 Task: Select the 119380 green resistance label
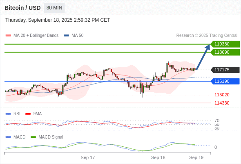[225, 44]
